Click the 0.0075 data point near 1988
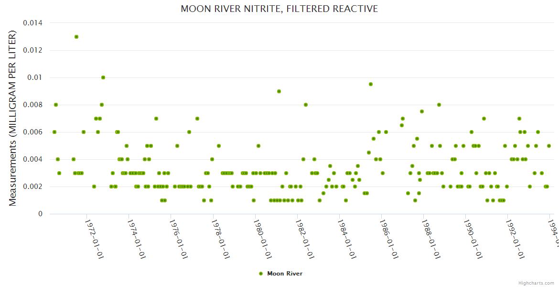The width and height of the screenshot is (559, 287). pyautogui.click(x=422, y=111)
